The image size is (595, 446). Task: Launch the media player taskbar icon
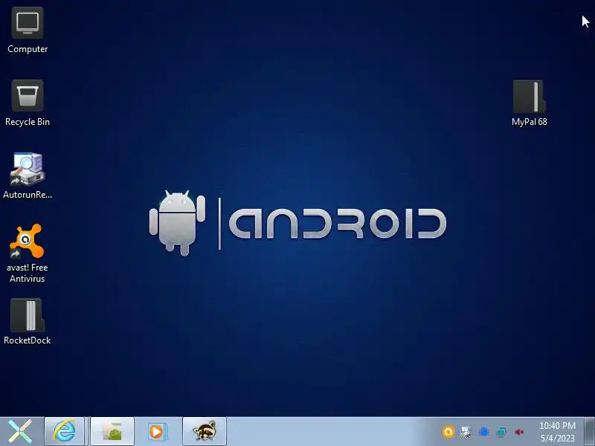tap(156, 432)
